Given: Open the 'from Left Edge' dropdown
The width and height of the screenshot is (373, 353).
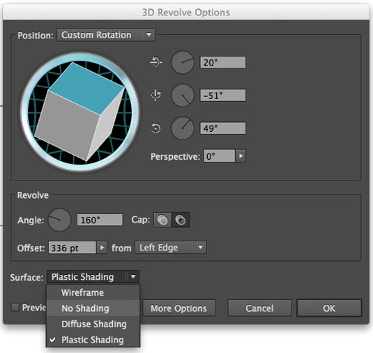Looking at the screenshot, I should (171, 248).
